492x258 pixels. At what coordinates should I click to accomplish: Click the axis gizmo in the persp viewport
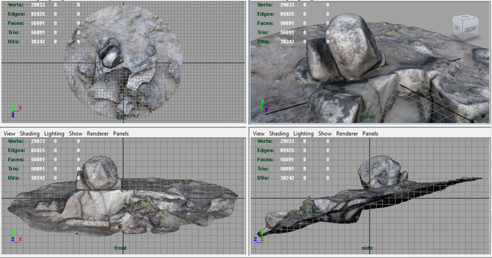pos(265,105)
